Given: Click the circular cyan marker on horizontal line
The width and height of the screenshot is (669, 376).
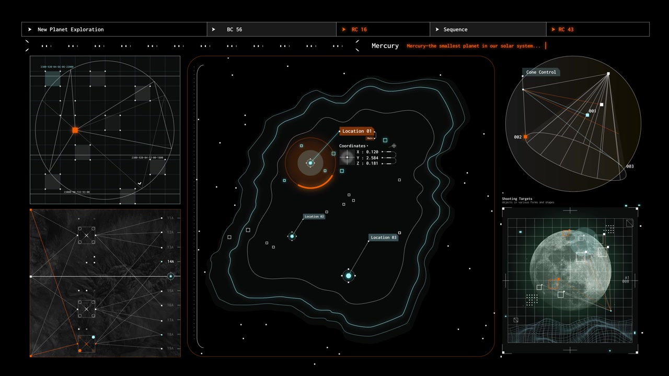Looking at the screenshot, I should [x=170, y=276].
